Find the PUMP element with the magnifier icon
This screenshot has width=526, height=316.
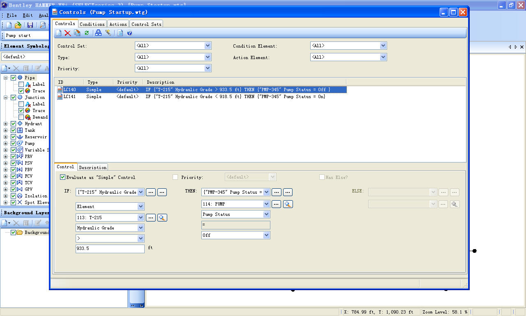coord(288,204)
